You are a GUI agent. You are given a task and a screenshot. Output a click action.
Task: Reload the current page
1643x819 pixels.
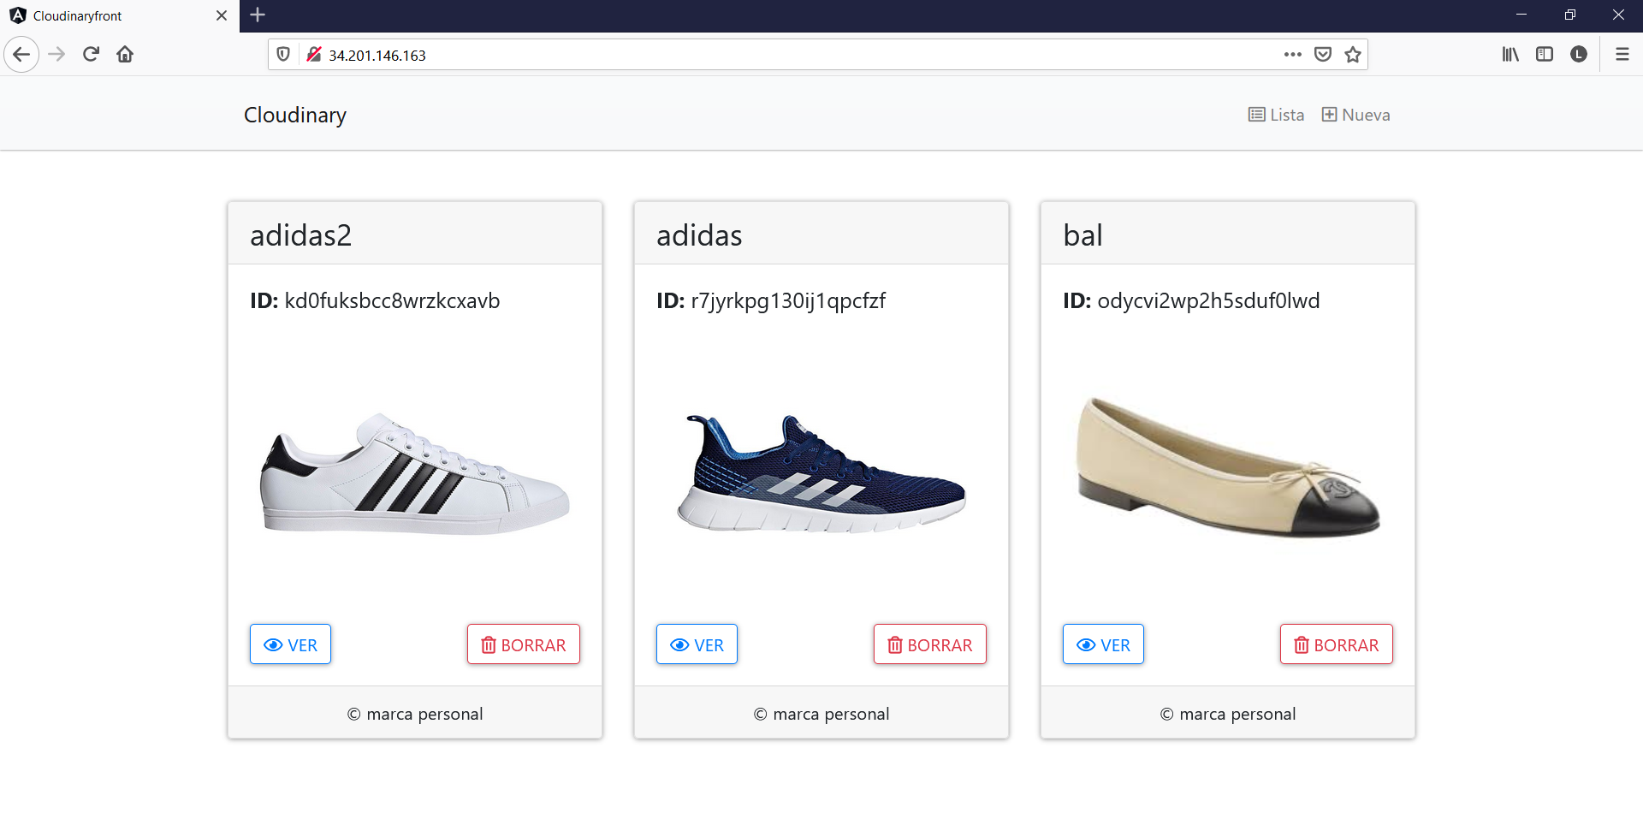(91, 55)
